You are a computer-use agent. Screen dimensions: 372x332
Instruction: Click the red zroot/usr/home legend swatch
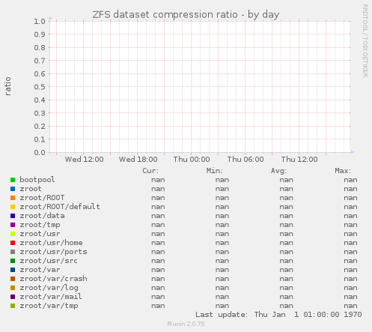click(x=13, y=243)
